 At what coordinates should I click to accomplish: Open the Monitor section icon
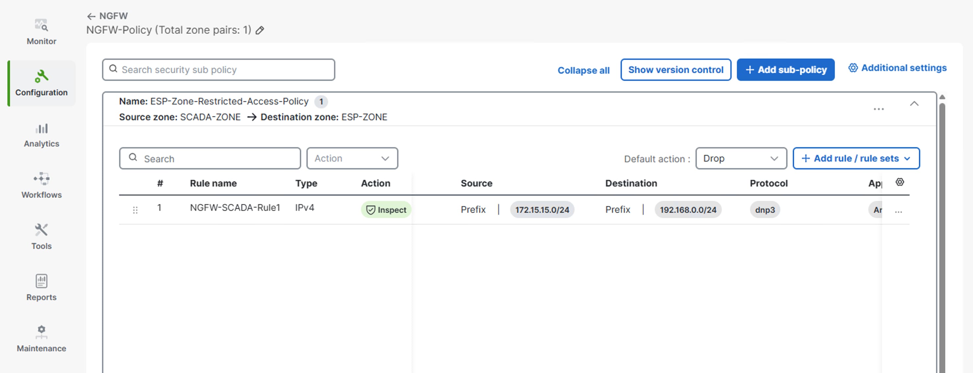[41, 25]
